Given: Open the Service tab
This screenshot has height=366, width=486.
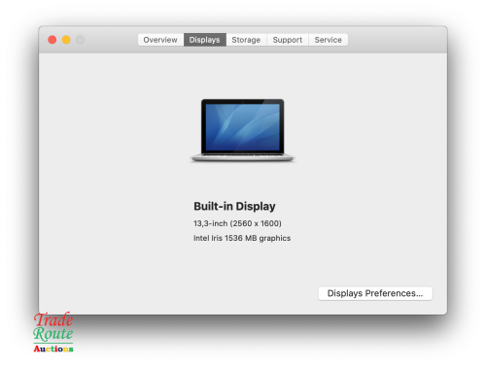Looking at the screenshot, I should [329, 40].
